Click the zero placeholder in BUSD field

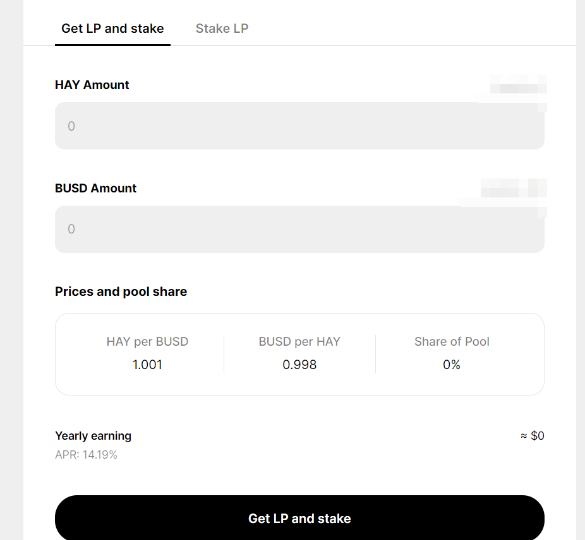71,228
